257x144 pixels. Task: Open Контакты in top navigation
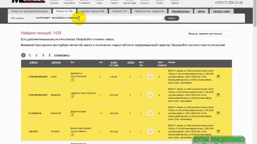(x=145, y=3)
